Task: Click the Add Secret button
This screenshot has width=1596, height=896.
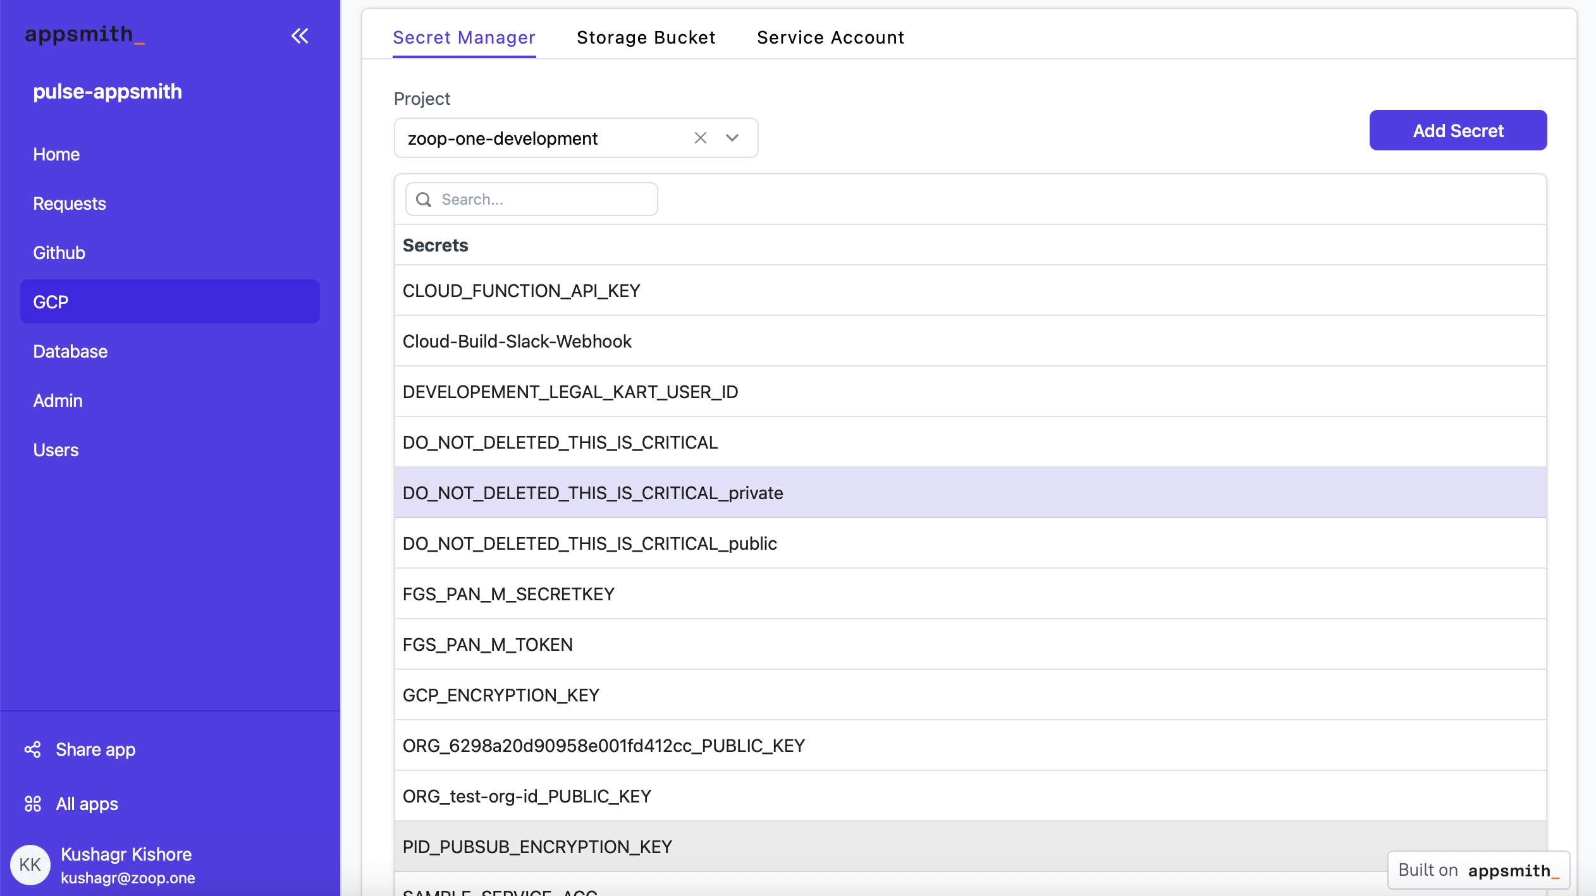Action: tap(1458, 130)
